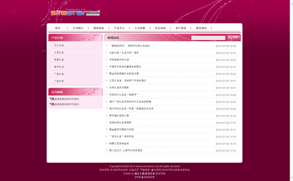Click the search magnifier button

click(233, 38)
